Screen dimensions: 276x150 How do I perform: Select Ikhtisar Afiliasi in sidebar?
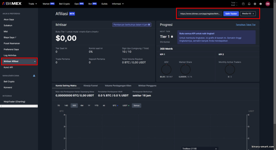point(19,61)
